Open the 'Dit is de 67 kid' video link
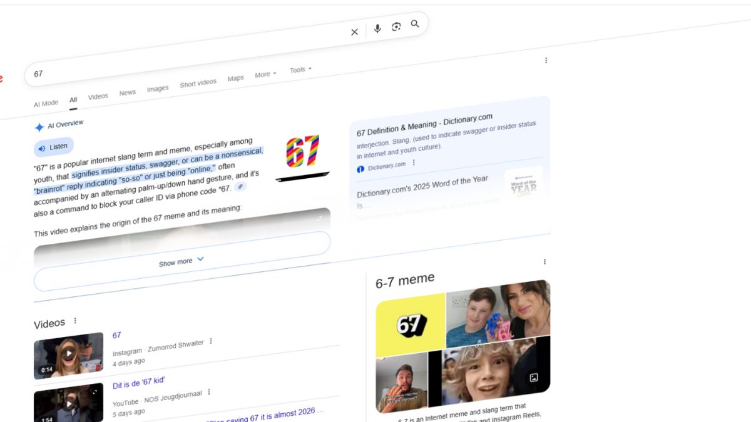This screenshot has width=751, height=422. (138, 383)
